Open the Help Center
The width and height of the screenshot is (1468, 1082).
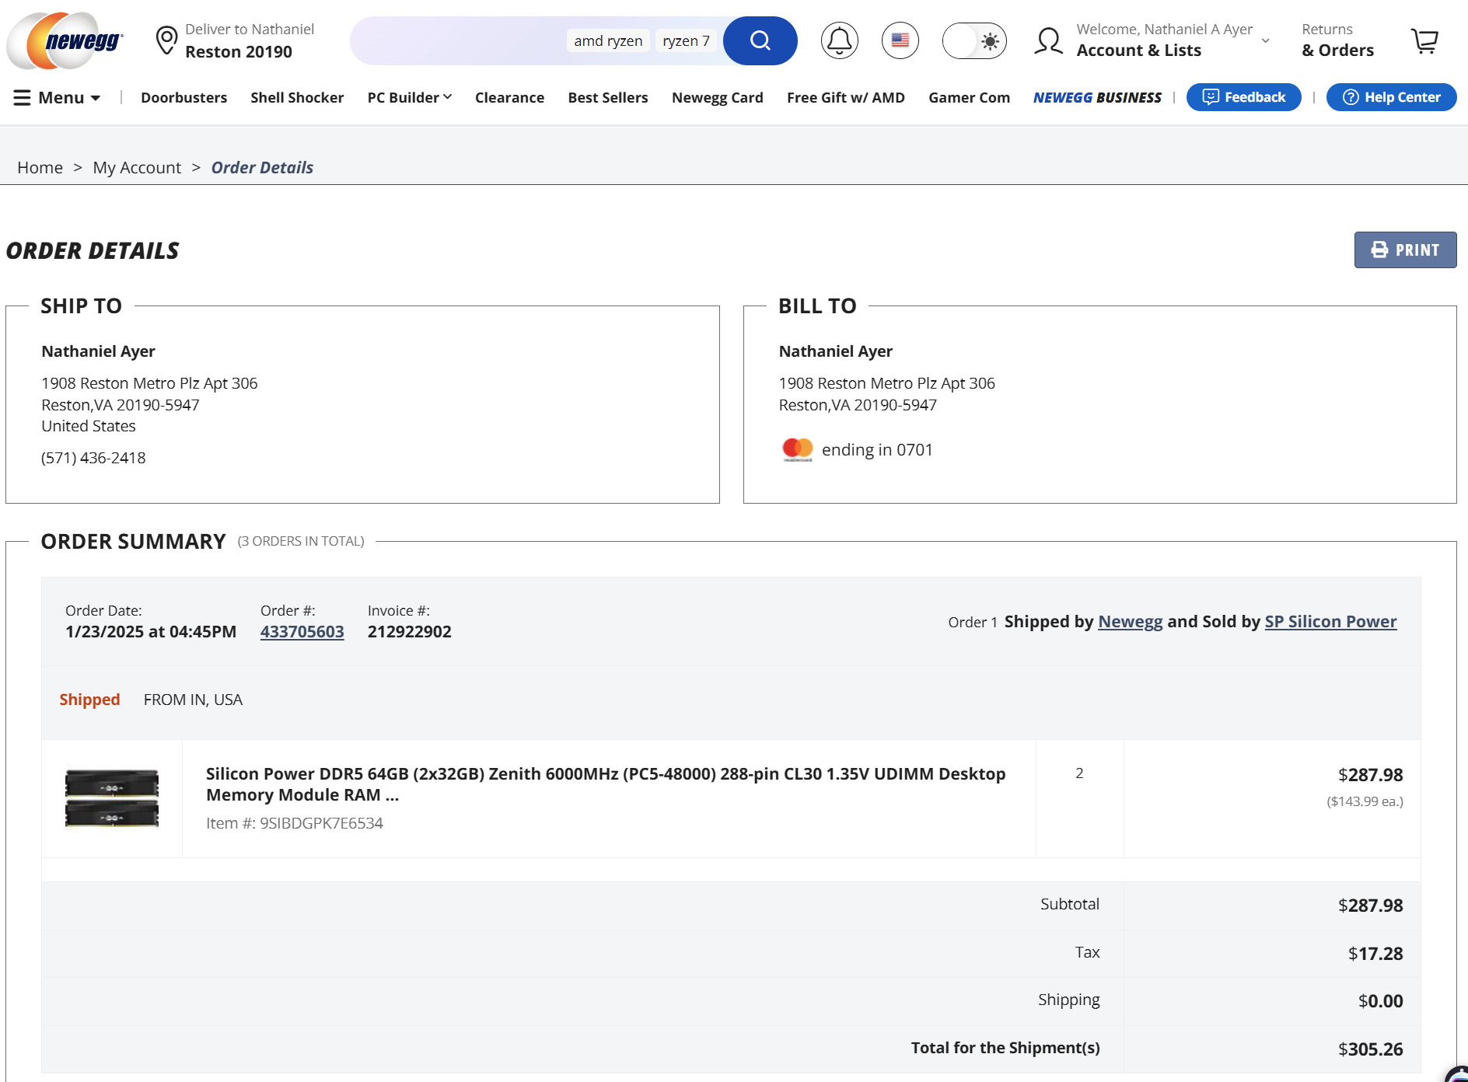[x=1391, y=97]
